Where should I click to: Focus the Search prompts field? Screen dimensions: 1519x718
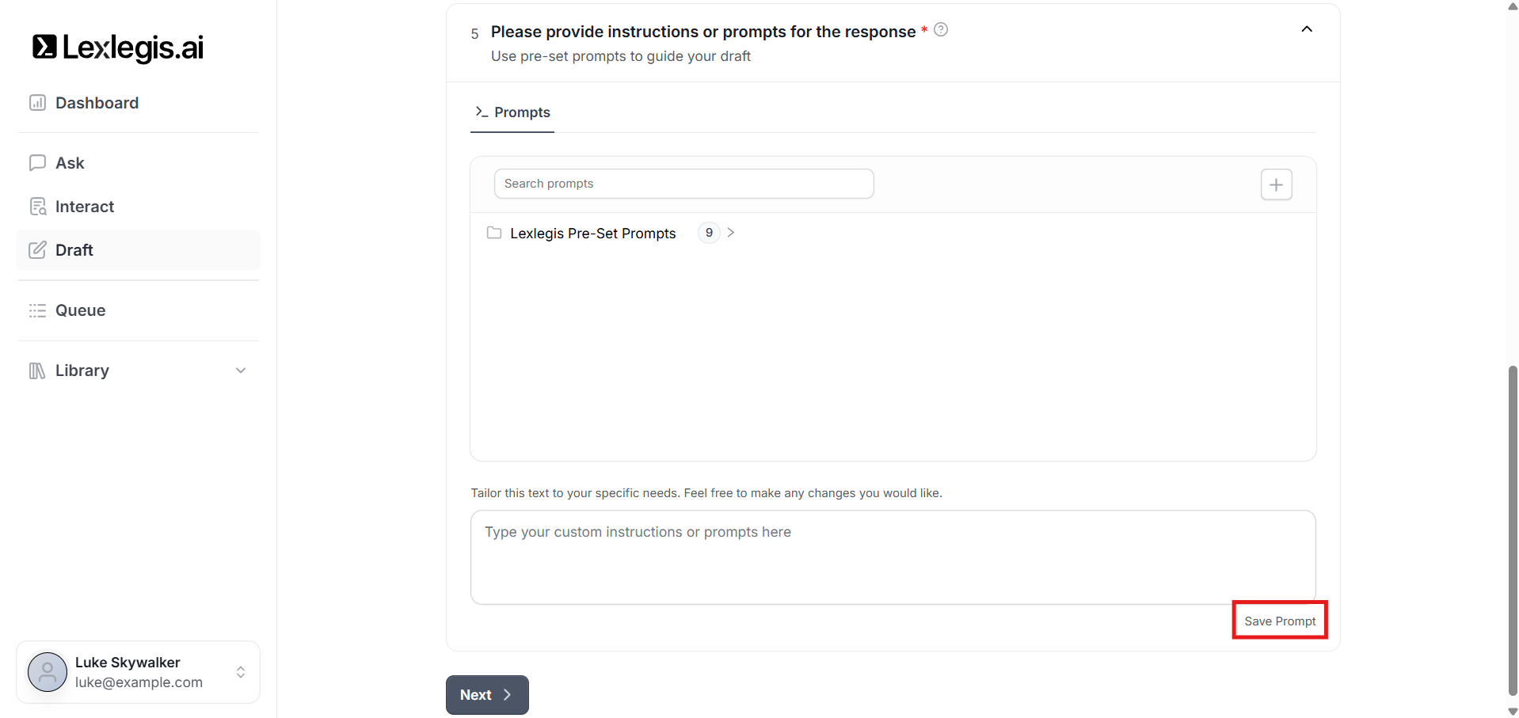[x=683, y=184]
